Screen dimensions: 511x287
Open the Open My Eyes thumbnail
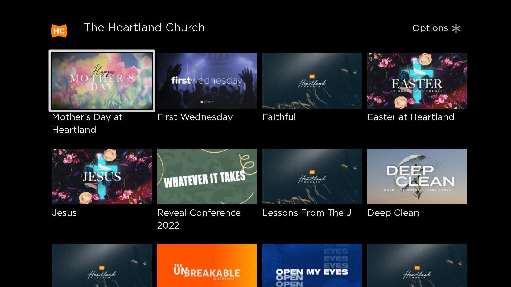tap(312, 265)
